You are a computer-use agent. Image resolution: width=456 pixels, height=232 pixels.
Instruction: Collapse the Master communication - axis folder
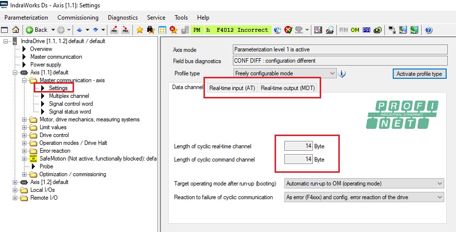(x=25, y=80)
